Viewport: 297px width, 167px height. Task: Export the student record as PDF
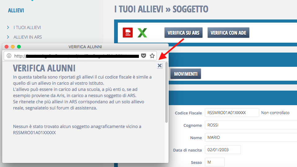[128, 32]
